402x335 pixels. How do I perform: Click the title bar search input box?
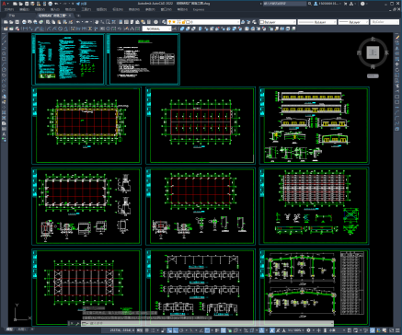coord(285,4)
